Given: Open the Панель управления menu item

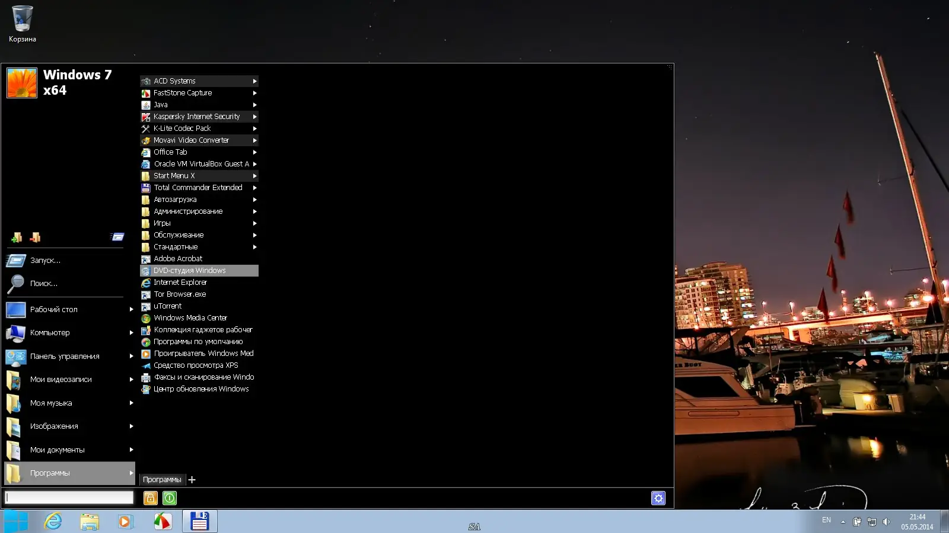Looking at the screenshot, I should [70, 357].
